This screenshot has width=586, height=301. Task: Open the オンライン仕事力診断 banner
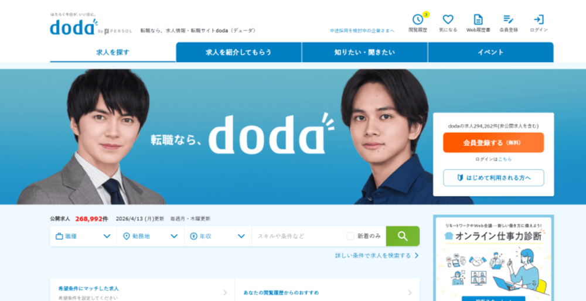(493, 258)
